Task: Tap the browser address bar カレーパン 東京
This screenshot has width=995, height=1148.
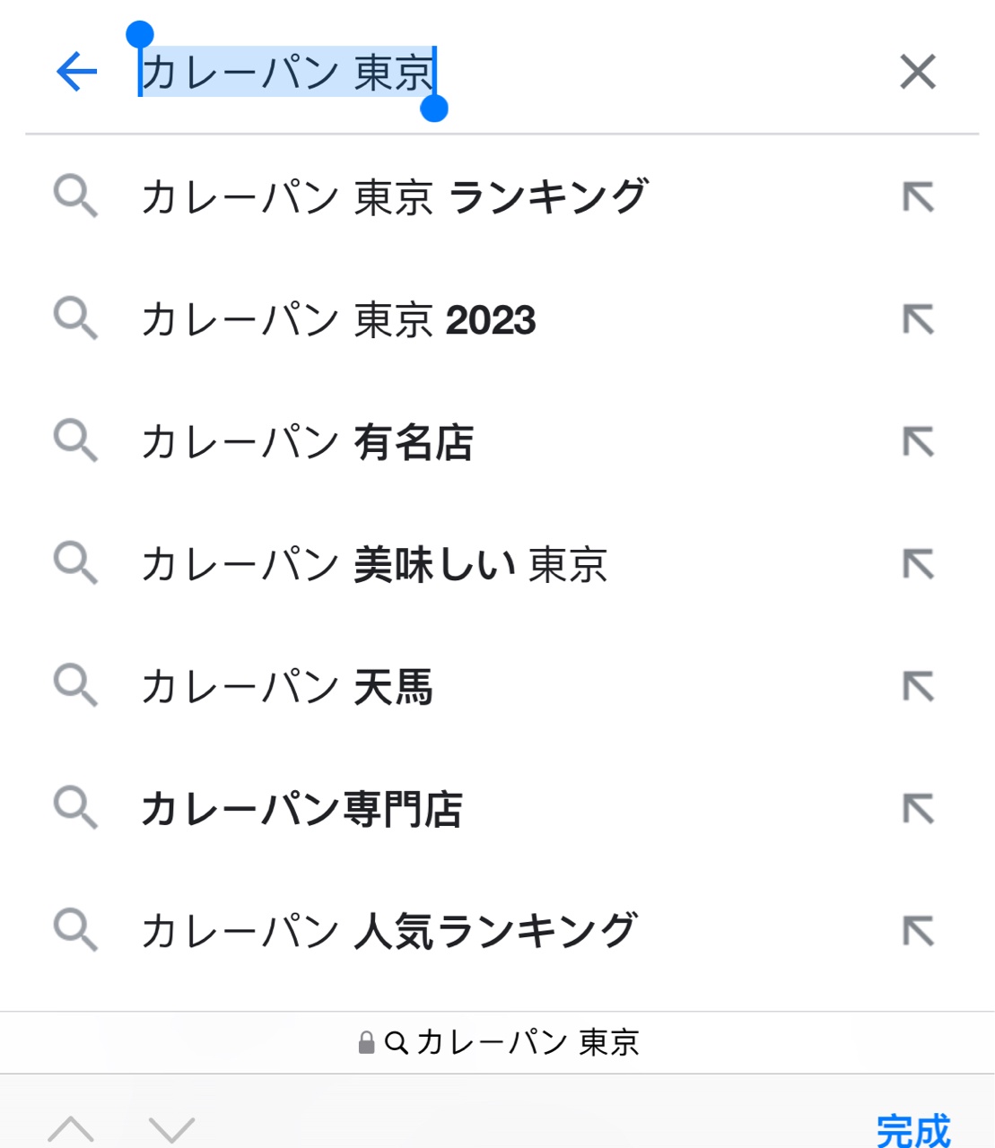Action: (x=498, y=1042)
